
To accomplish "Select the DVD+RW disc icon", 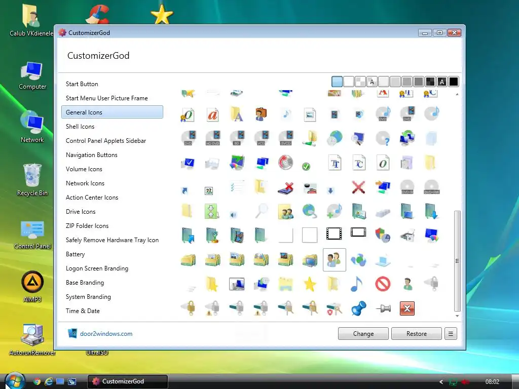I will 432,187.
